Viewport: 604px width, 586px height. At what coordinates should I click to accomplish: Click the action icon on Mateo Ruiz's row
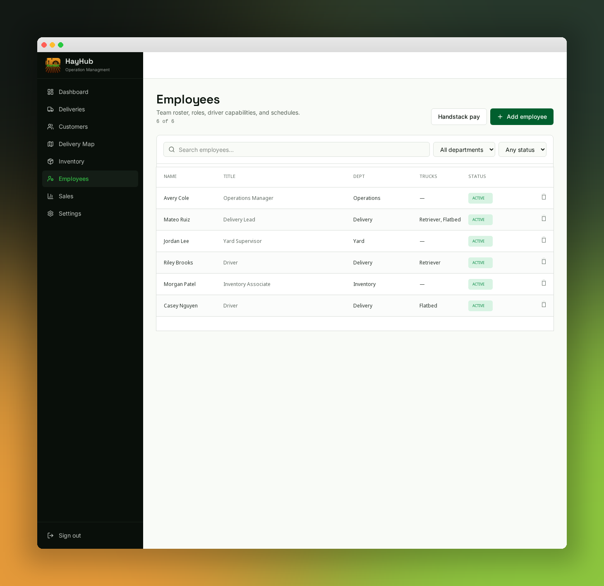(544, 219)
